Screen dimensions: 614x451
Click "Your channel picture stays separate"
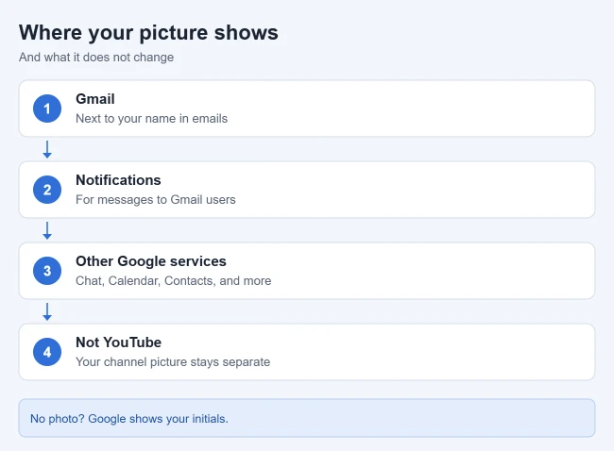(173, 361)
